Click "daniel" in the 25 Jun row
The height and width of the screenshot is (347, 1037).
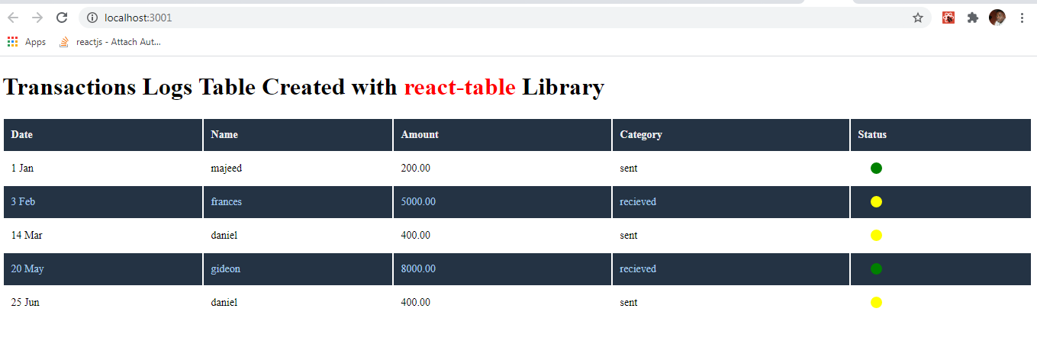(x=224, y=303)
